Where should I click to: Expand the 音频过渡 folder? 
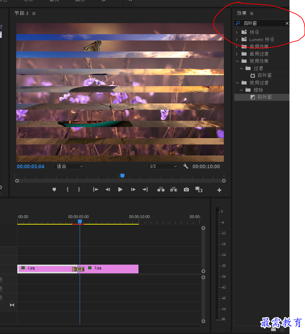tap(237, 54)
